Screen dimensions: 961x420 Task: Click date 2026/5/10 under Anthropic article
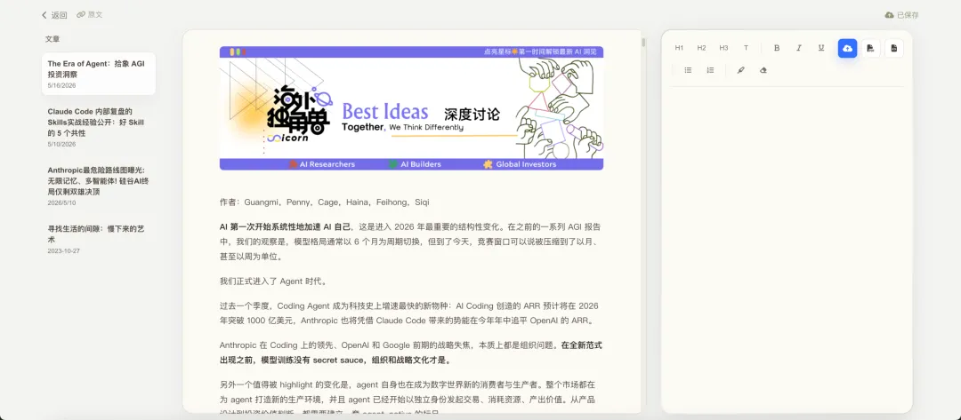click(x=62, y=203)
